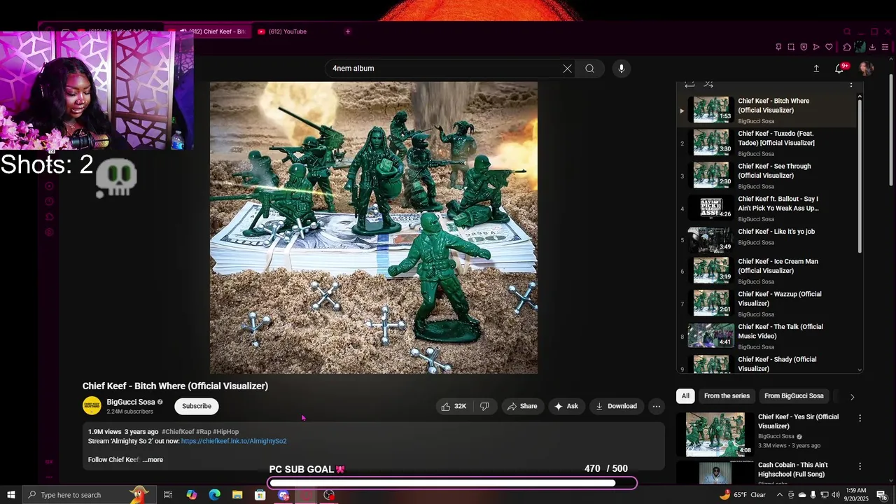
Task: Toggle playlist shuffle
Action: pos(708,85)
